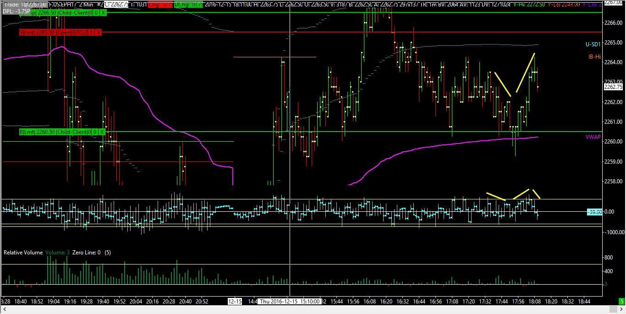Click the IB-Hi level label
Viewport: 626px width, 314px height.
(594, 57)
